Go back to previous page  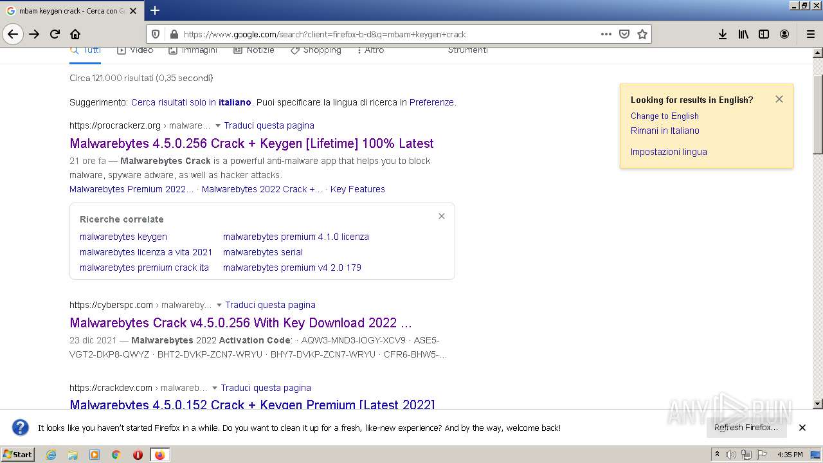[13, 34]
